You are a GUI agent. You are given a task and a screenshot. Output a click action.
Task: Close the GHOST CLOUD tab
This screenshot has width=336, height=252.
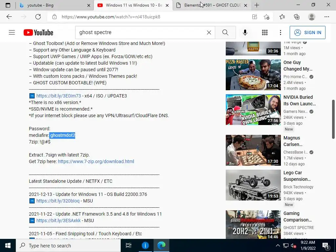[x=246, y=5]
